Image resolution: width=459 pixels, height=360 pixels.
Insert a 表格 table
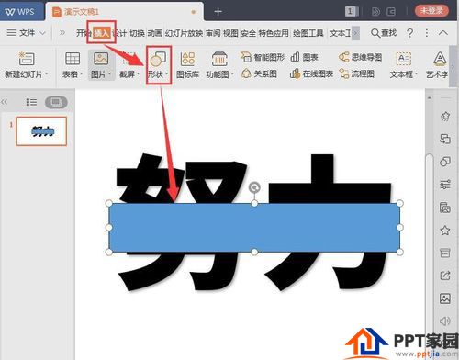[73, 65]
